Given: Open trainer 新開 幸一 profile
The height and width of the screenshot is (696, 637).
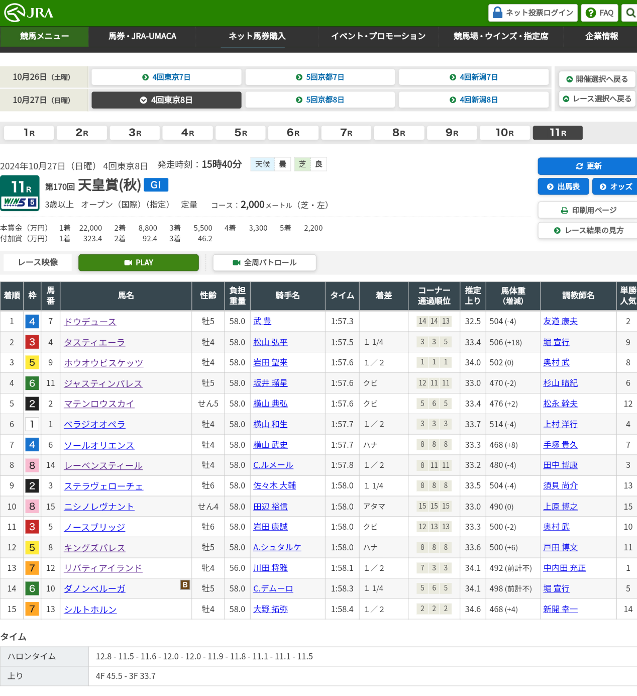Looking at the screenshot, I should point(561,609).
